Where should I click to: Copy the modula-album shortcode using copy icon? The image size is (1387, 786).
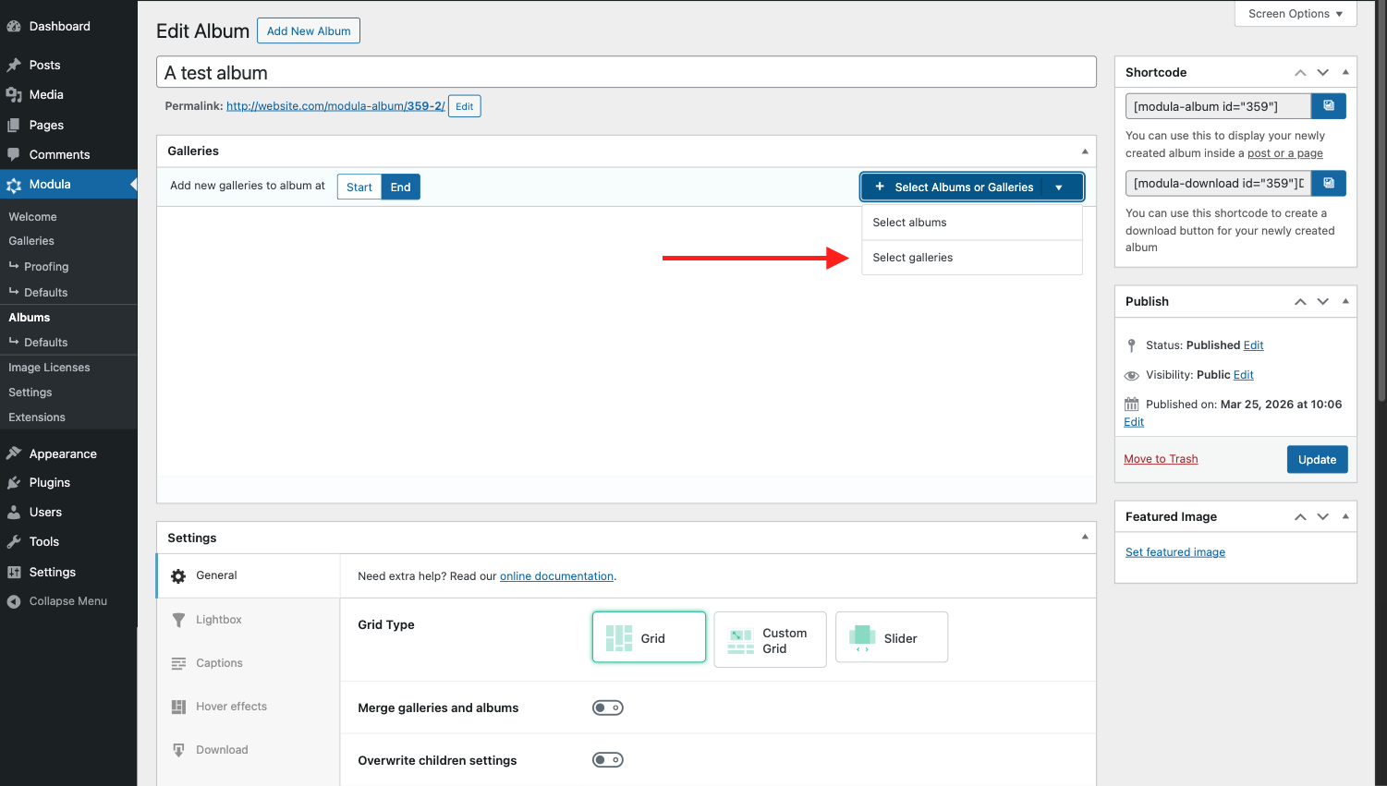click(1328, 106)
